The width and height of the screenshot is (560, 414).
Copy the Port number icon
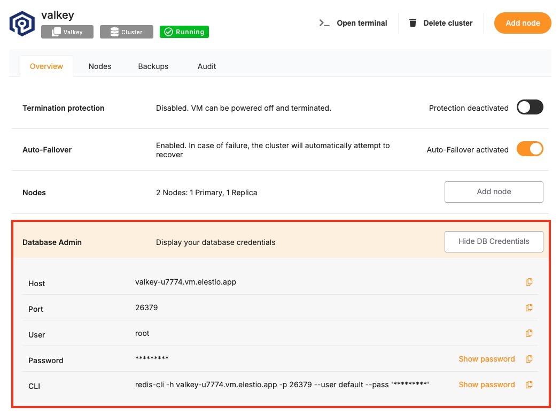coord(529,308)
